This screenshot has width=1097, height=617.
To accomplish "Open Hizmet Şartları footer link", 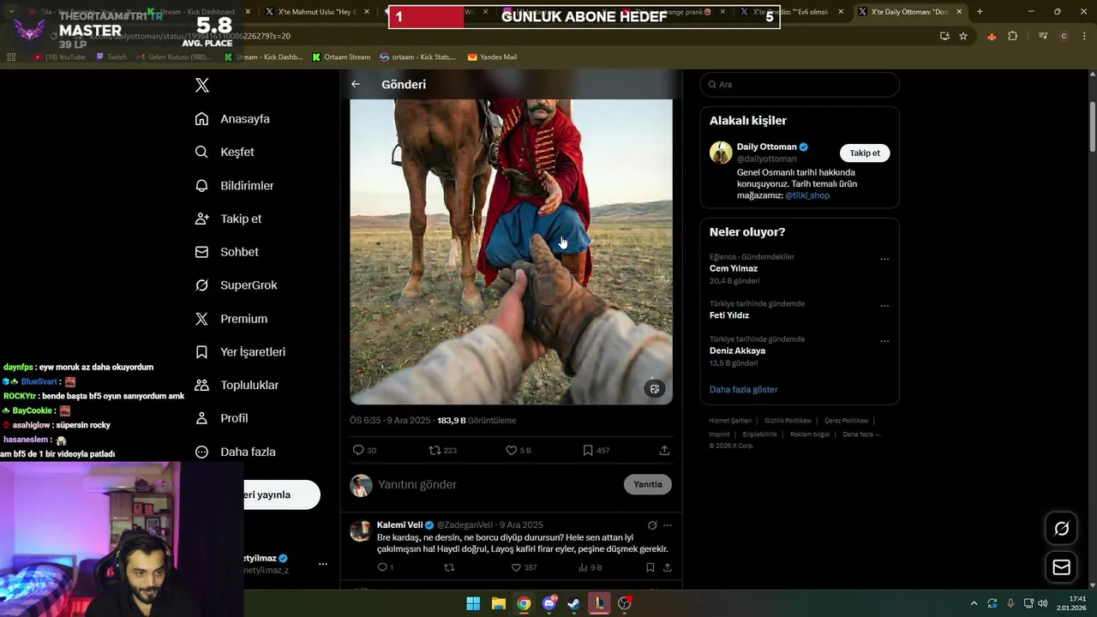I will 730,421.
